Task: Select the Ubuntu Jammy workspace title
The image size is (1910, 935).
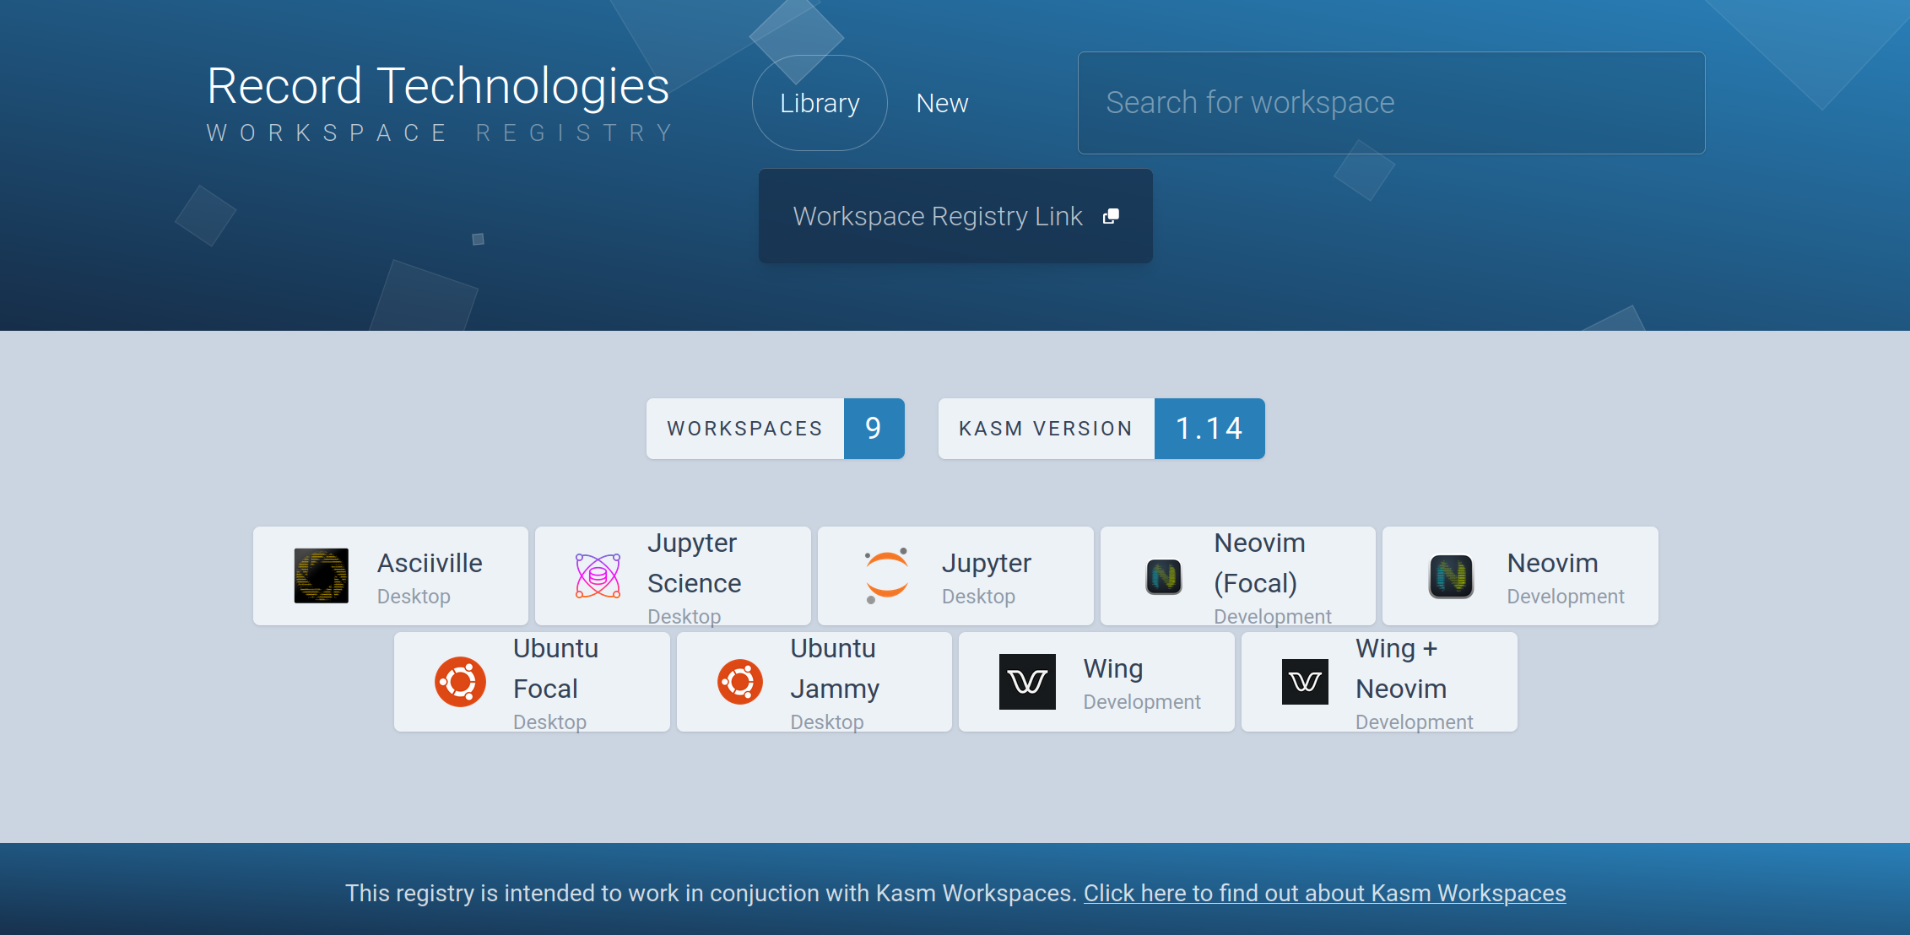Action: click(834, 668)
